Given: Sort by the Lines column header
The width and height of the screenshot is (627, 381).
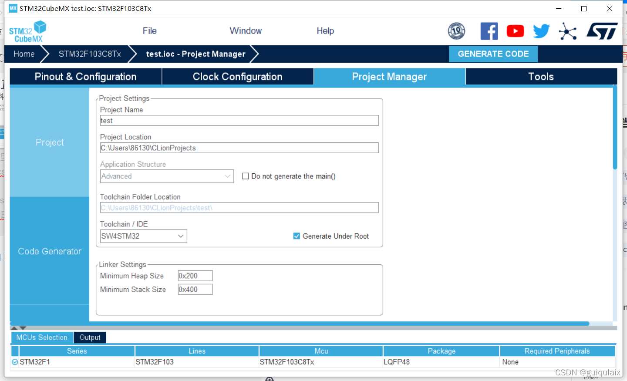Looking at the screenshot, I should pos(197,351).
